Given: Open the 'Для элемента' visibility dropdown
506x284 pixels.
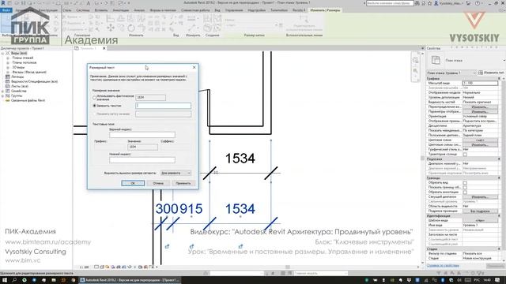Looking at the screenshot, I should pos(176,174).
